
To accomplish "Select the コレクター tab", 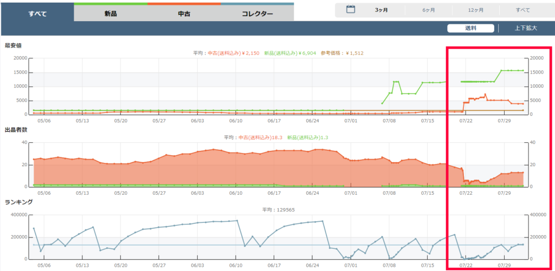I will click(257, 14).
